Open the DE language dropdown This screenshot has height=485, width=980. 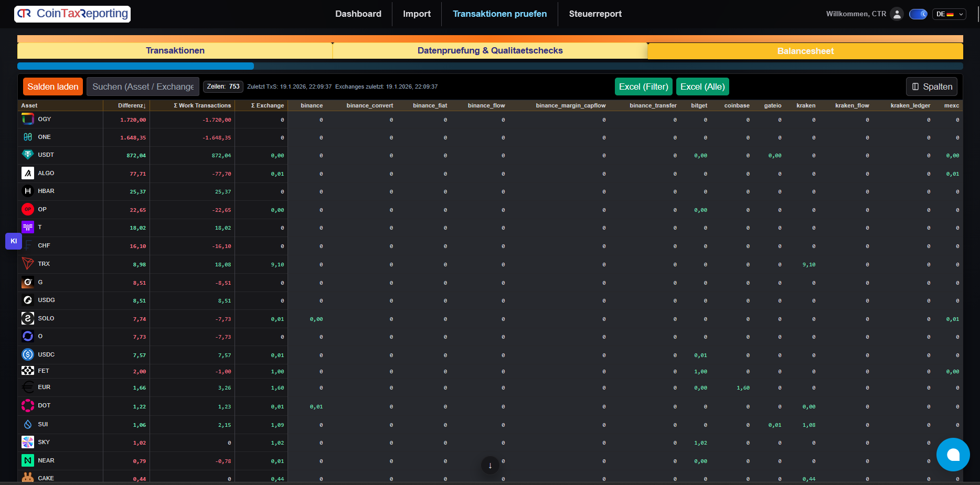click(x=950, y=14)
